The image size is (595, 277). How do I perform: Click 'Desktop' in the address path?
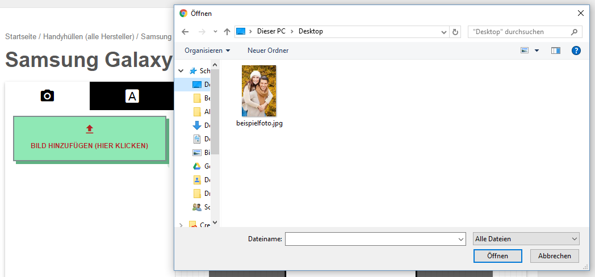pos(311,31)
